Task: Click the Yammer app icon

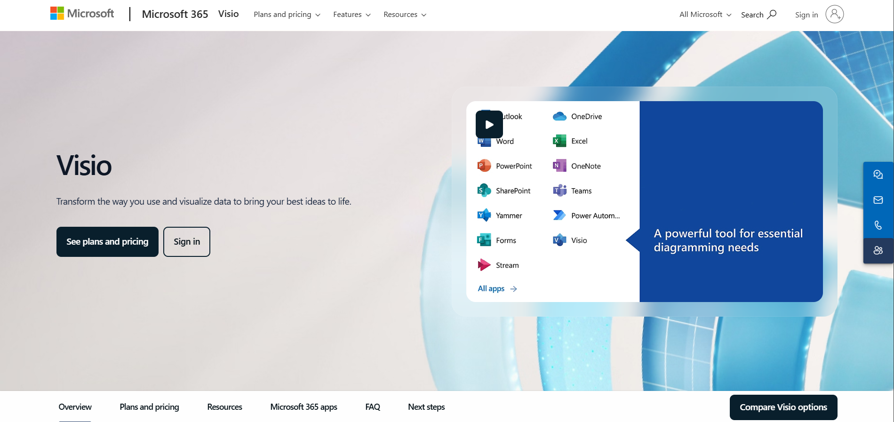Action: tap(484, 215)
